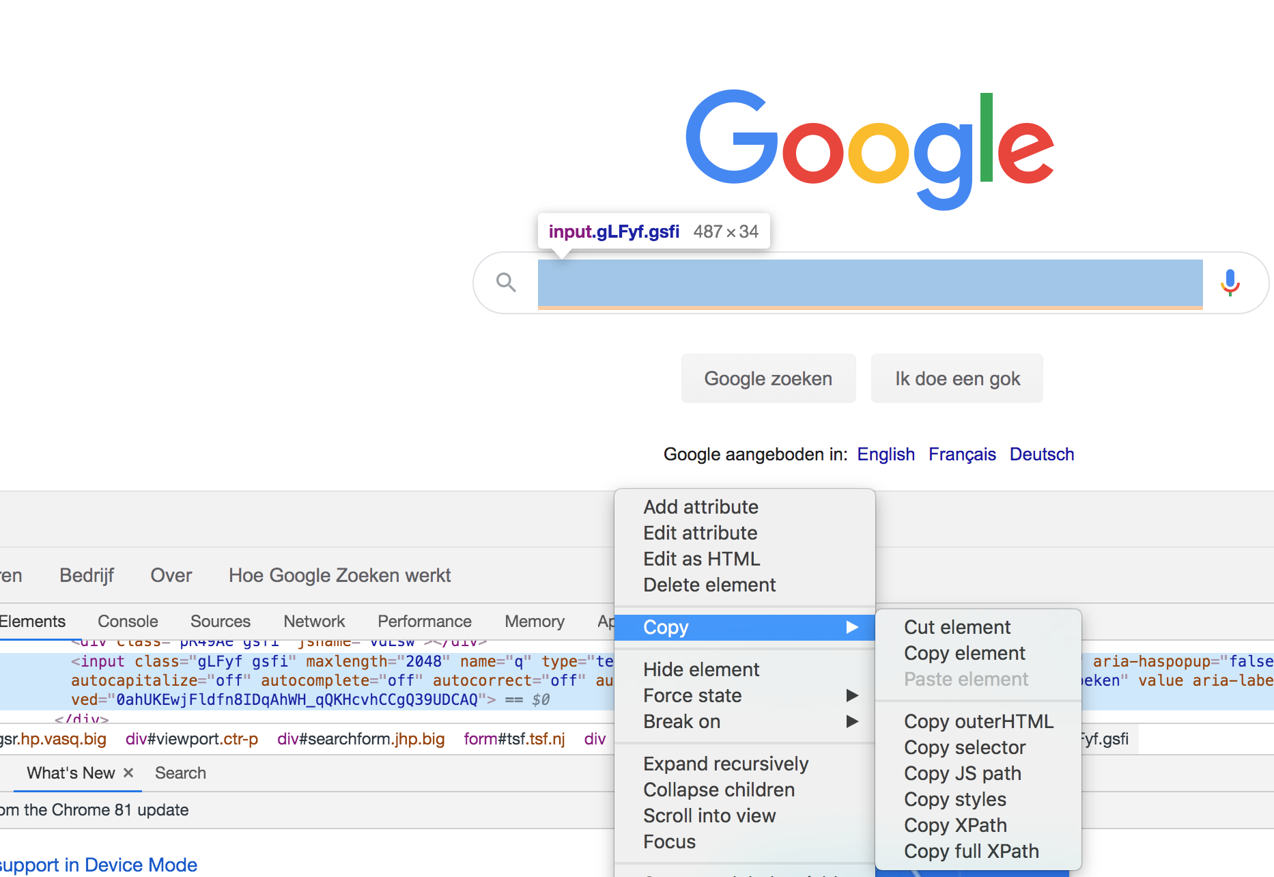This screenshot has width=1274, height=877.
Task: Select Copy selector in submenu
Action: pos(978,747)
